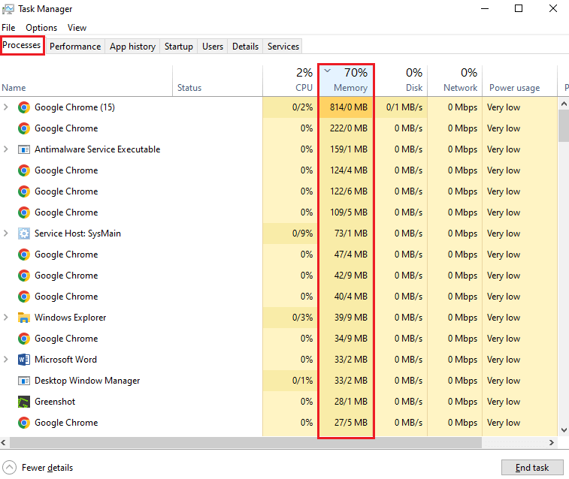Screen dimensions: 569x479
Task: Select the Windows Explorer folder icon
Action: click(x=23, y=318)
